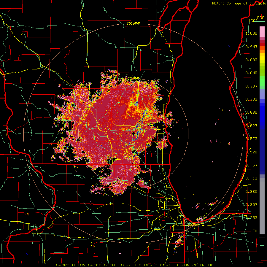267x267 pixels.
Task: Click the [CC] unit label
Action: pos(253,20)
